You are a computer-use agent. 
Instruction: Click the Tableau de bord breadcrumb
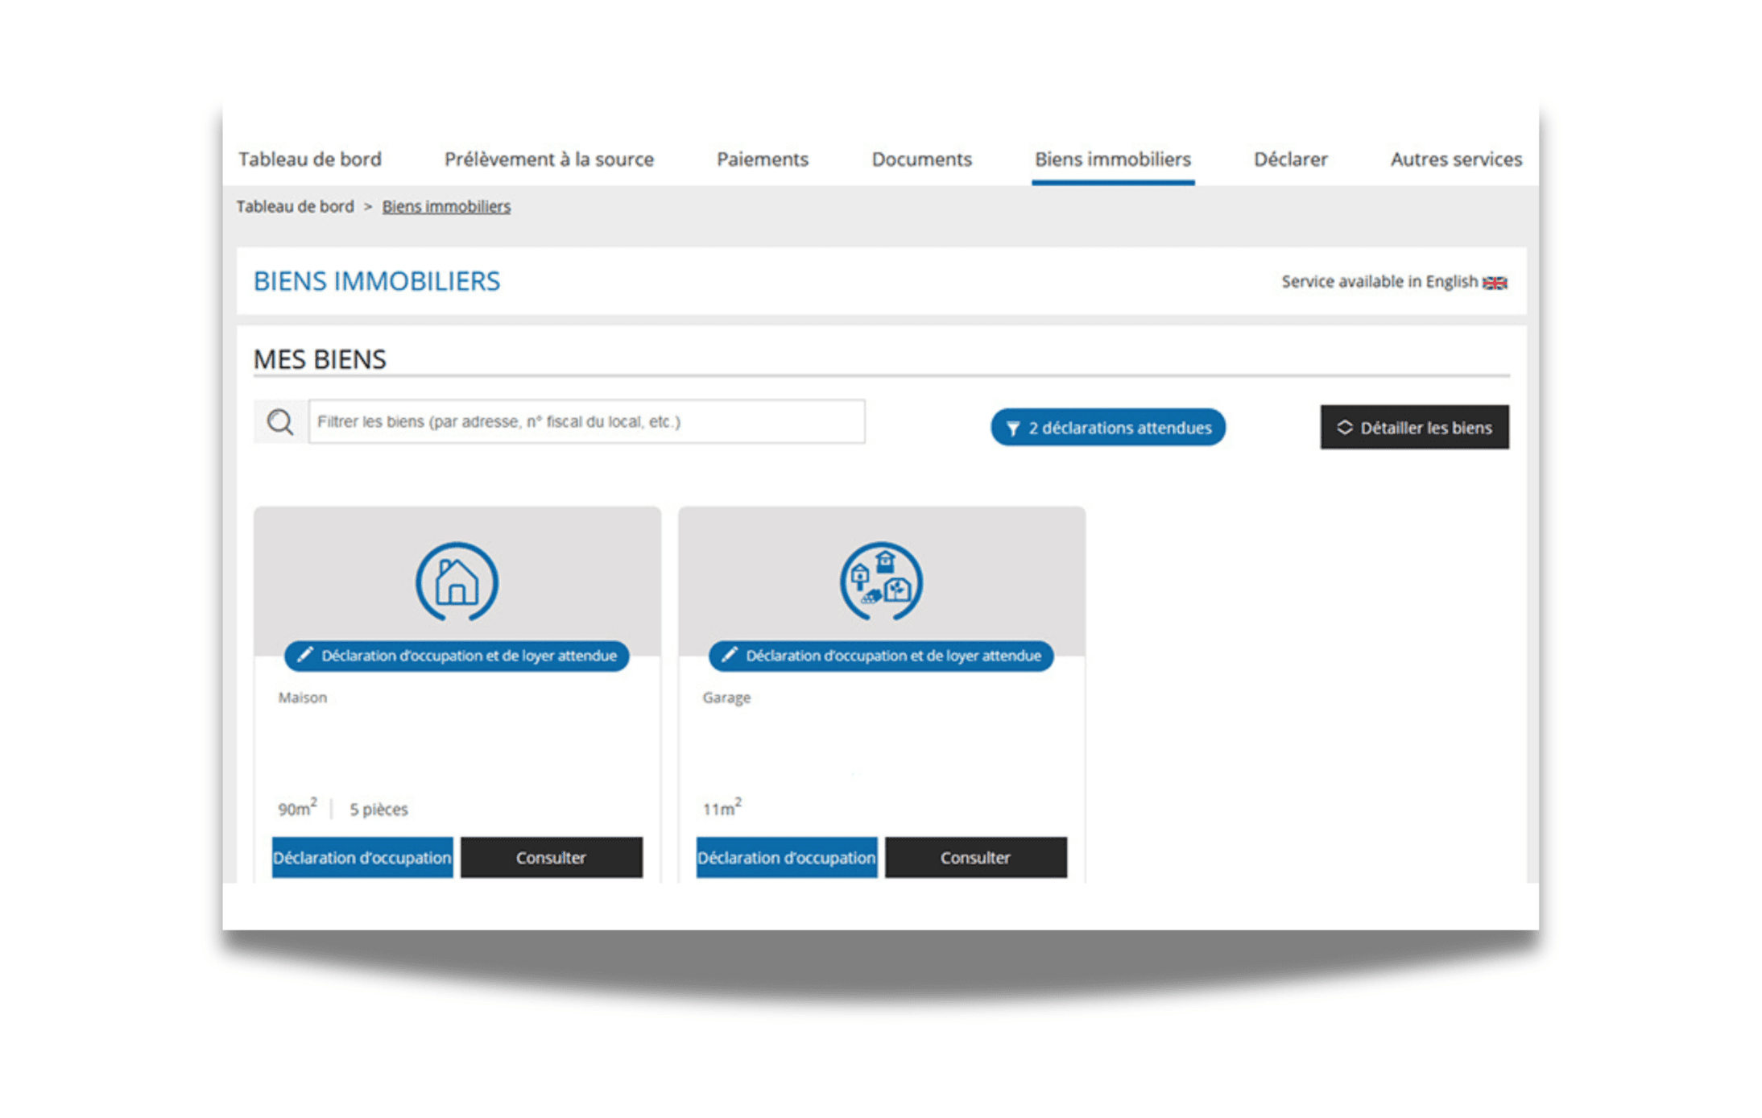[295, 207]
